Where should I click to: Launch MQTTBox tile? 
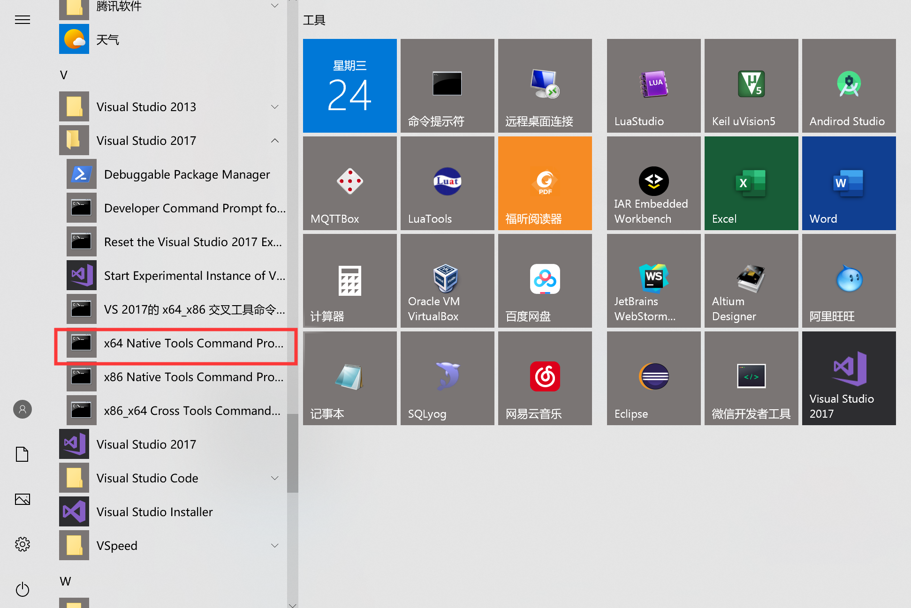[x=349, y=183]
